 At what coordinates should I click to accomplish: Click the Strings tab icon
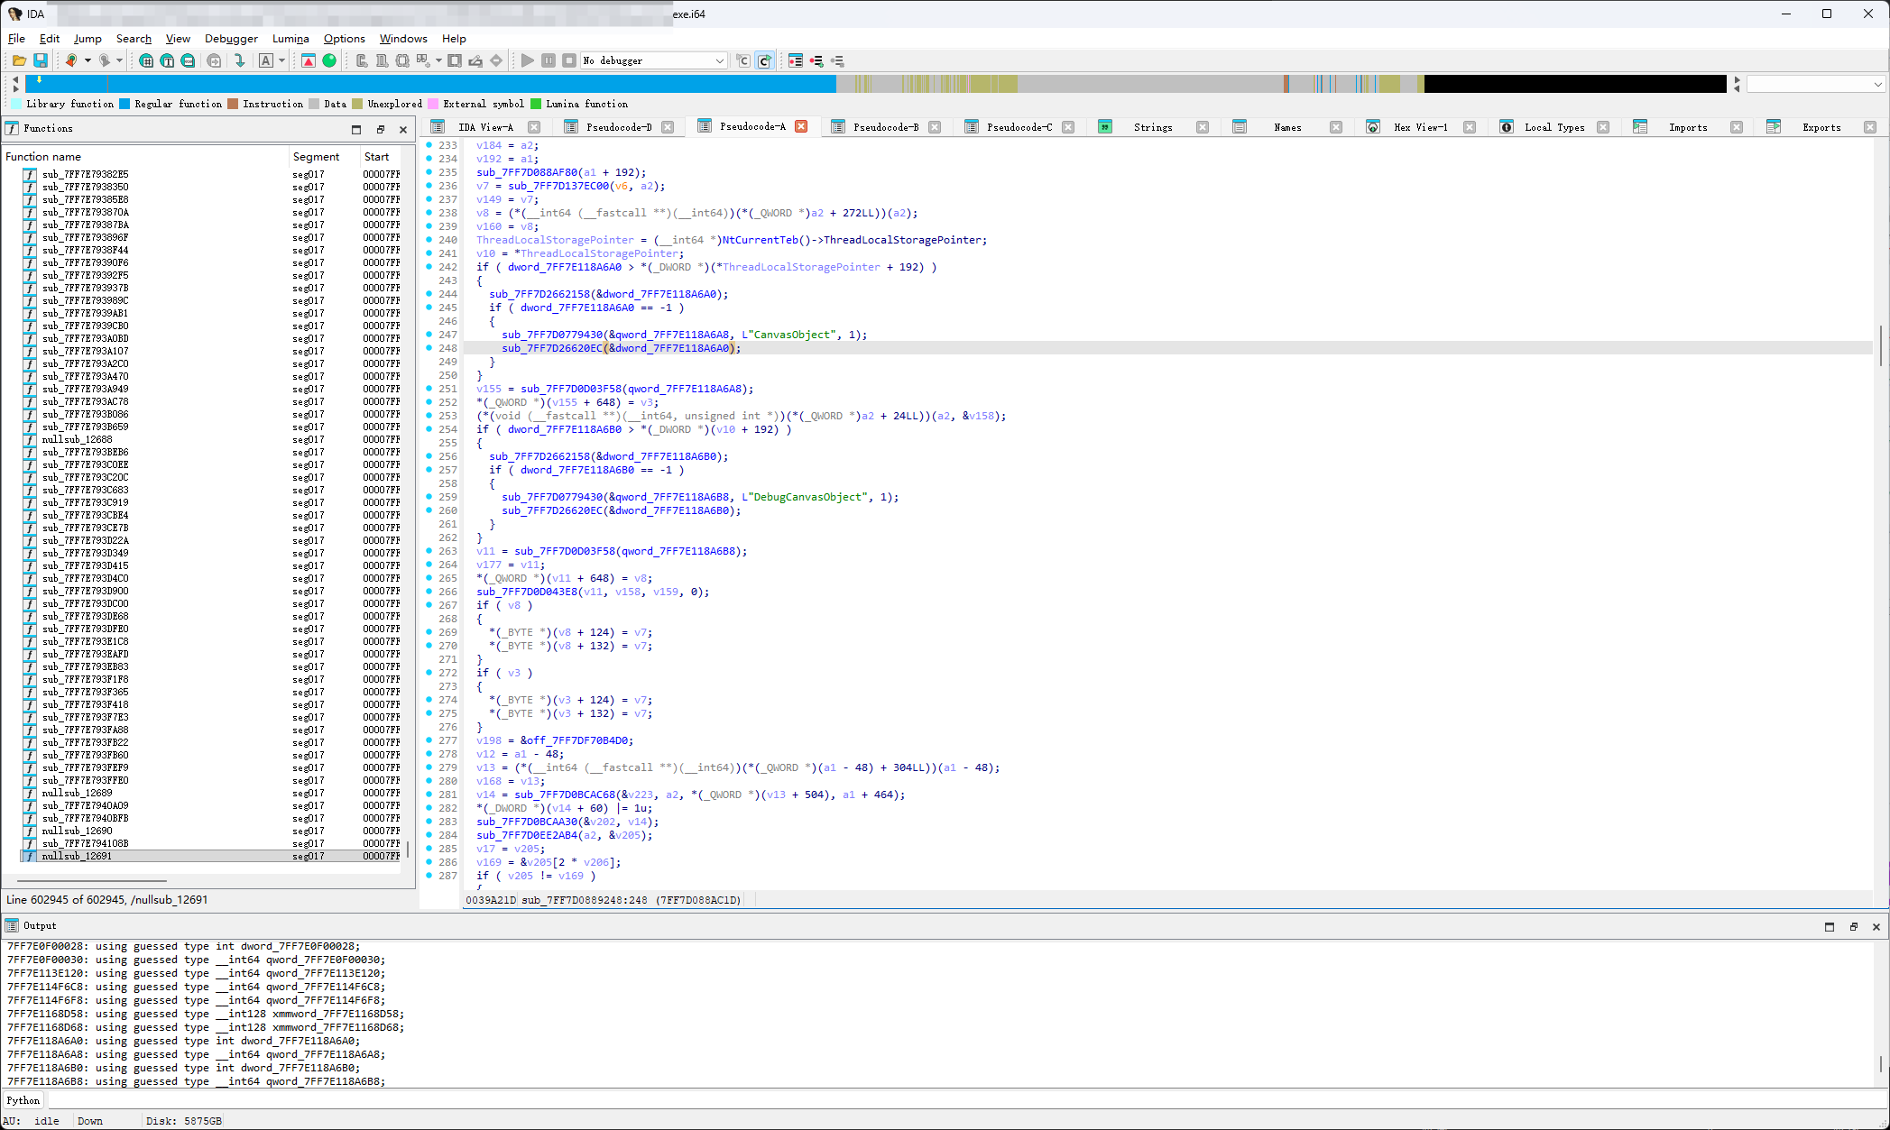[x=1105, y=127]
